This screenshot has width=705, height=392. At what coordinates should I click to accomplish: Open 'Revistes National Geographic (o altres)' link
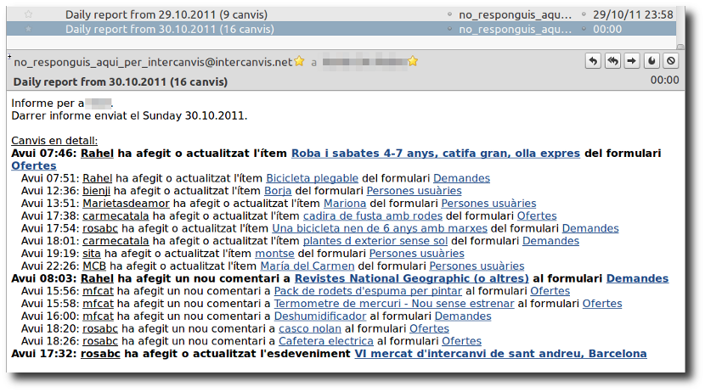pos(411,278)
